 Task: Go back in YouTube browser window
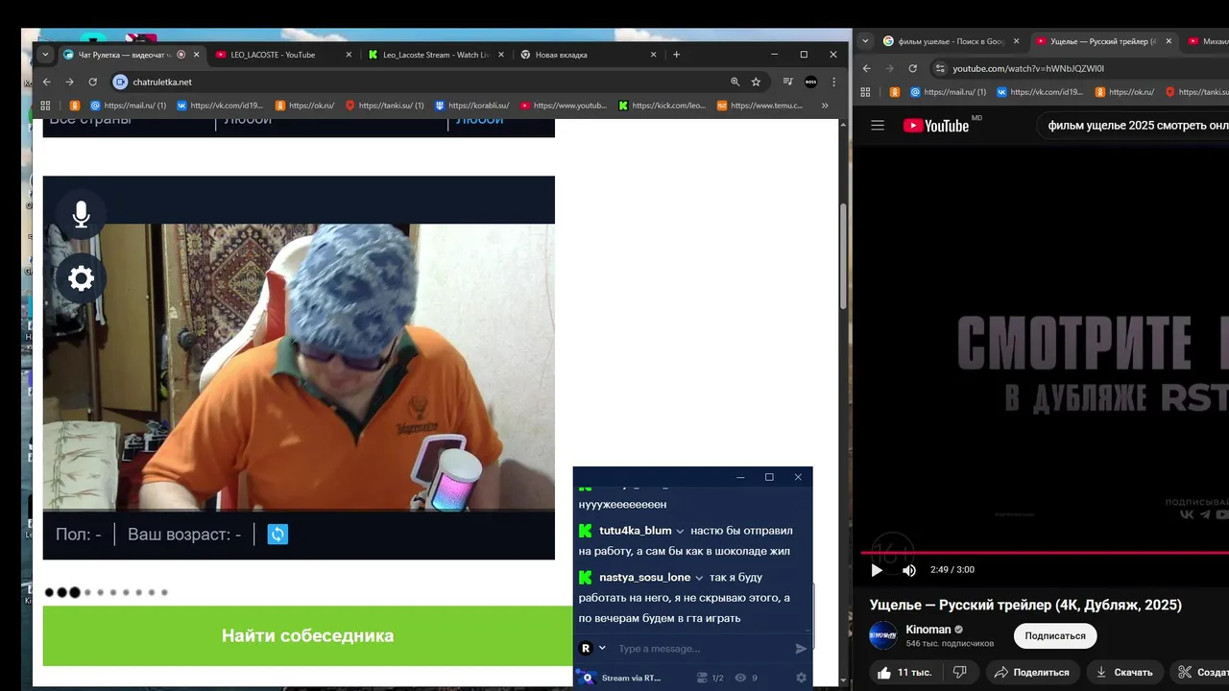tap(866, 68)
